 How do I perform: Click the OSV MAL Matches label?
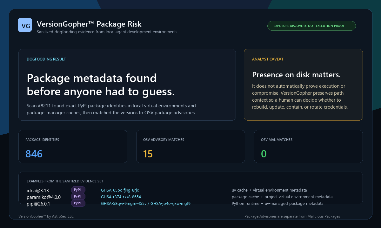click(277, 140)
